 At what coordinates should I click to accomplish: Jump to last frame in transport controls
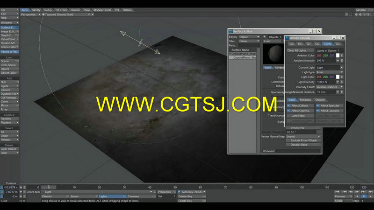[x=370, y=192]
